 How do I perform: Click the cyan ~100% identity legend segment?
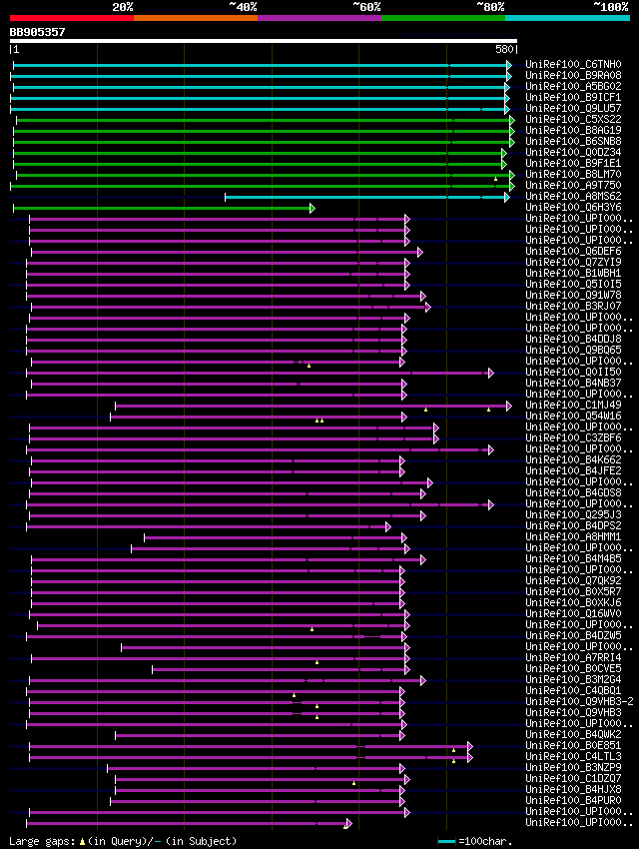click(x=567, y=18)
